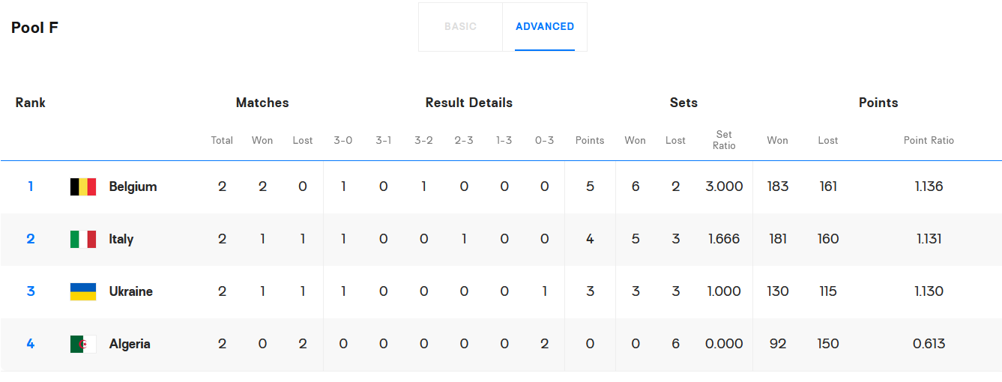Open the Italy team link
The height and width of the screenshot is (382, 1002).
click(x=121, y=239)
